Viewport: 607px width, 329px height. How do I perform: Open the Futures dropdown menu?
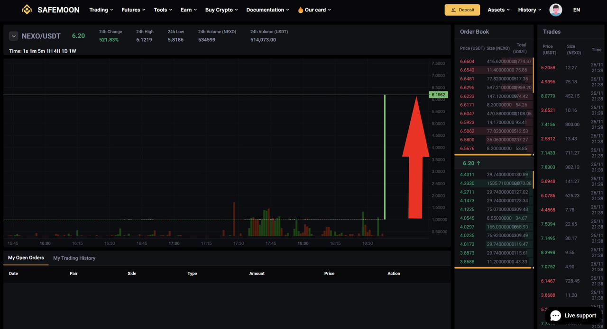tap(133, 10)
